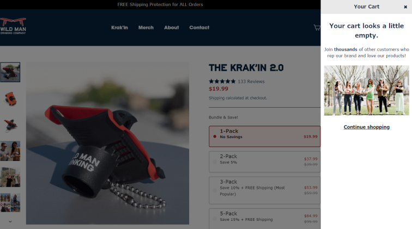Image resolution: width=412 pixels, height=229 pixels.
Task: View thumbnail of couple at beach
Action: [x=10, y=151]
